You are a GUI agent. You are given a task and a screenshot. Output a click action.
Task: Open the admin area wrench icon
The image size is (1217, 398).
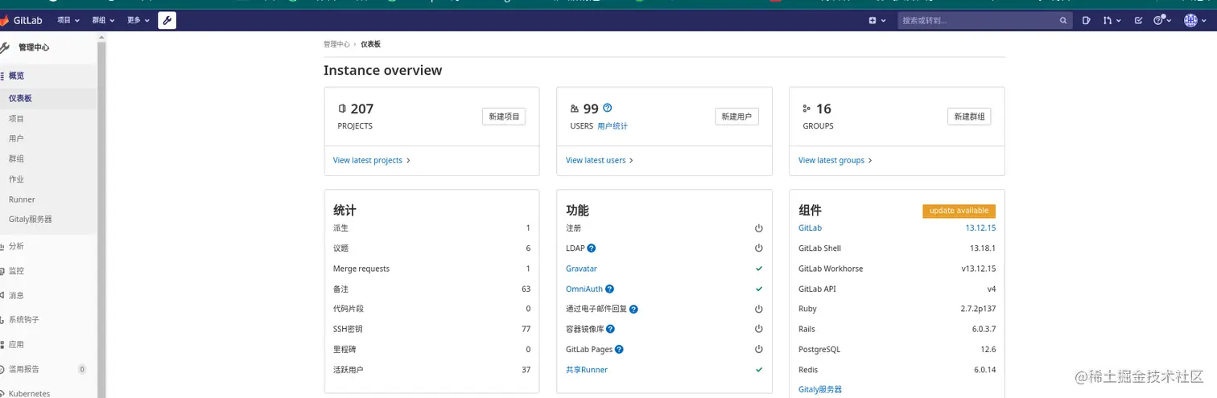pyautogui.click(x=167, y=20)
